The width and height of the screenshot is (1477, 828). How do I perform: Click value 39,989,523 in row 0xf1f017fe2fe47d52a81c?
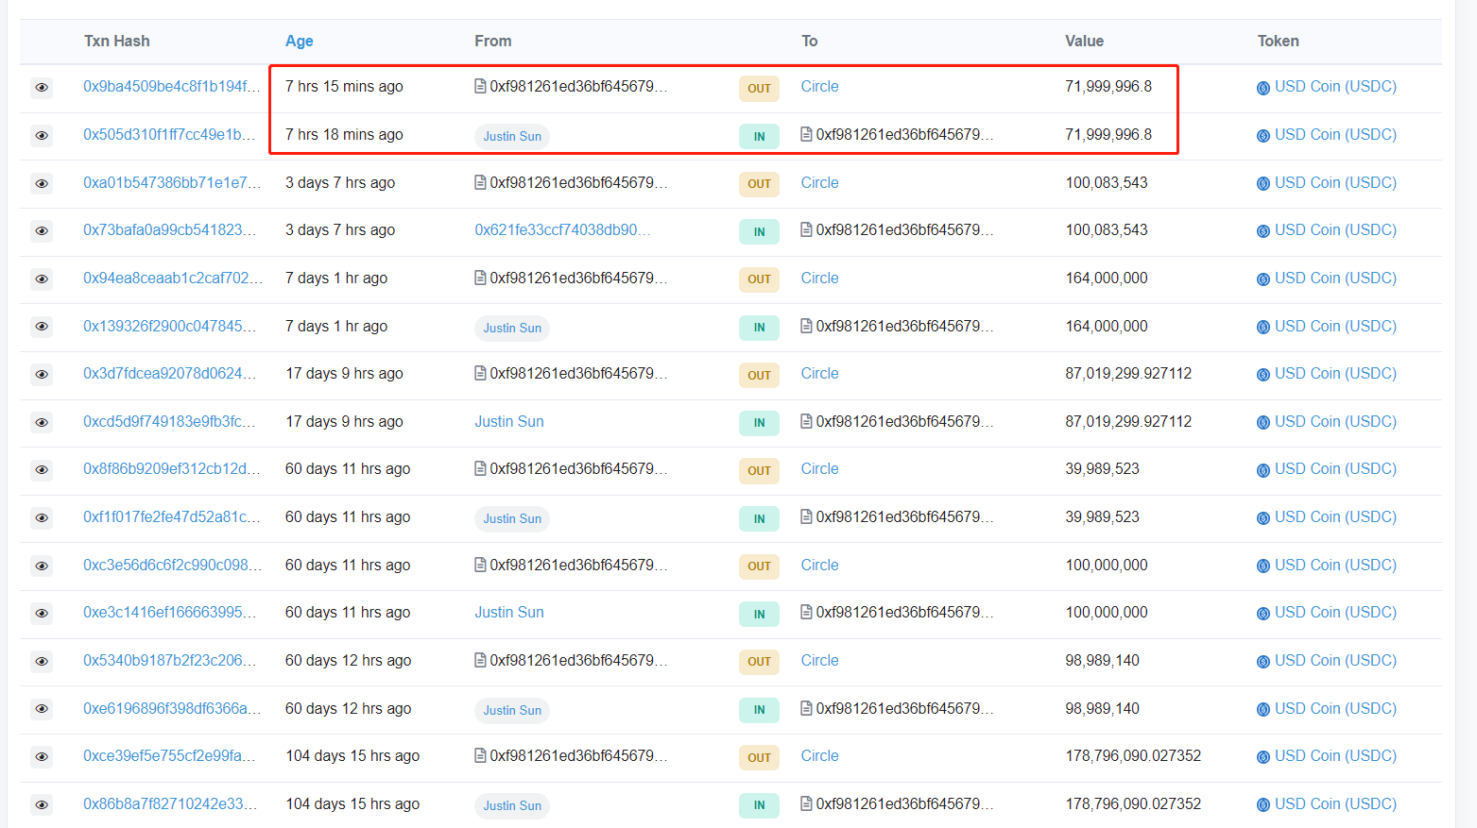click(x=1102, y=516)
